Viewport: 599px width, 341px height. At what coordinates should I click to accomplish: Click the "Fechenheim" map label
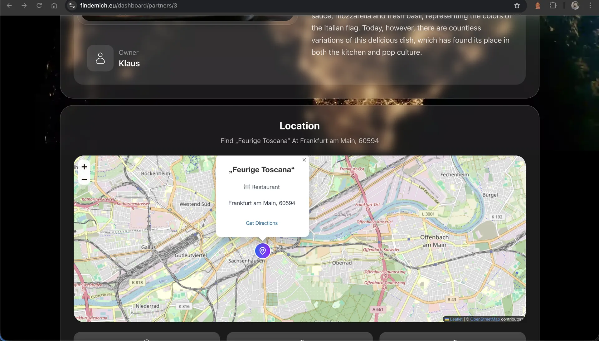click(x=455, y=175)
